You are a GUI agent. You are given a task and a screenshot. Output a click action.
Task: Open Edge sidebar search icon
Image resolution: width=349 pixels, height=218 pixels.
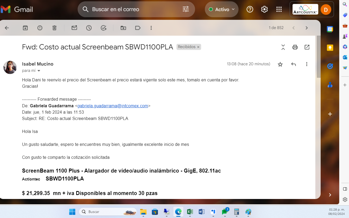pyautogui.click(x=345, y=4)
